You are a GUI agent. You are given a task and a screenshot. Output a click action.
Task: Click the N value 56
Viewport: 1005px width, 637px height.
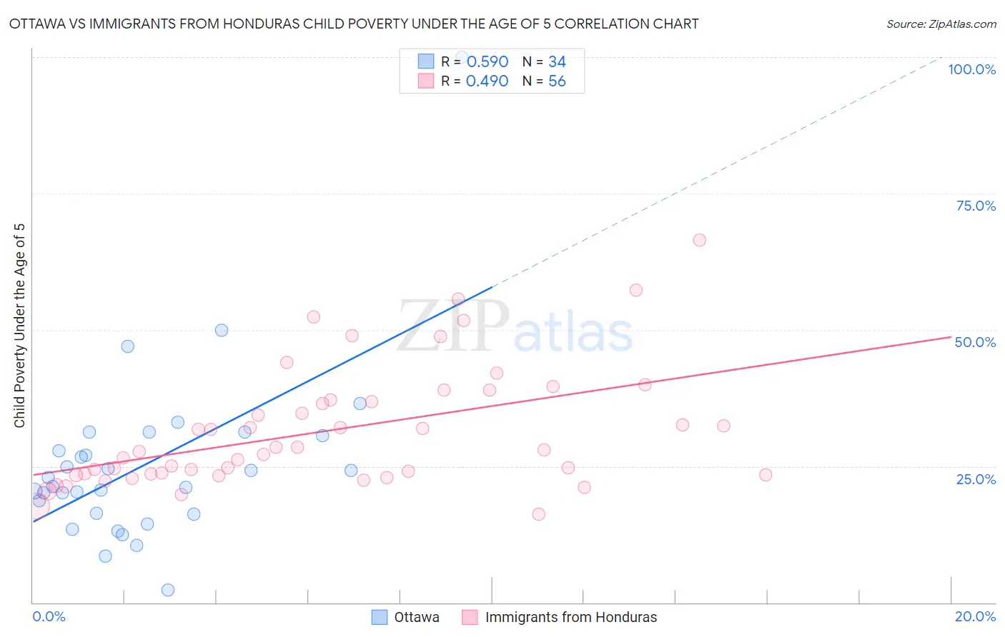click(x=557, y=81)
